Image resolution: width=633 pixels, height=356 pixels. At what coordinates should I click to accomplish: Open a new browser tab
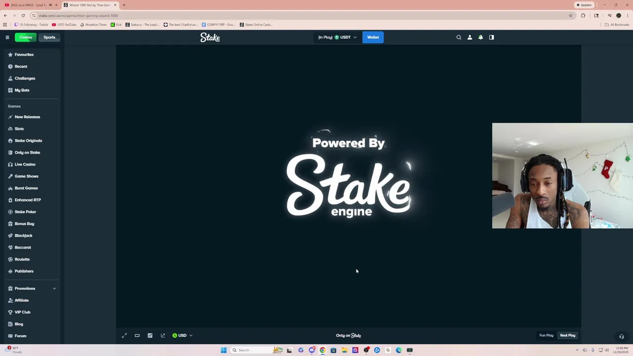point(124,5)
